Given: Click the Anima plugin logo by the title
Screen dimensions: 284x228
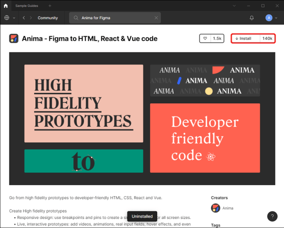Looking at the screenshot, I should 14,38.
